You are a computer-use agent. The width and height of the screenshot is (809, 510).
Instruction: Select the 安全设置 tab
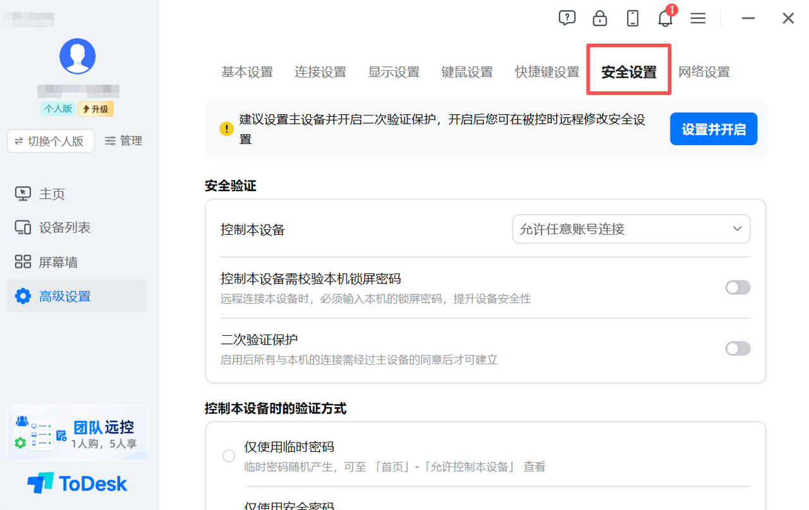629,72
